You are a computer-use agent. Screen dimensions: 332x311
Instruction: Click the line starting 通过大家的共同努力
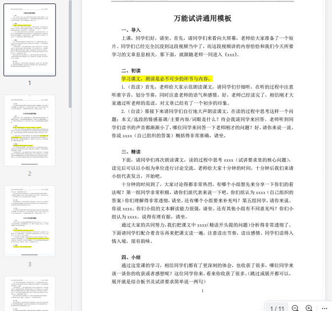pos(207,225)
